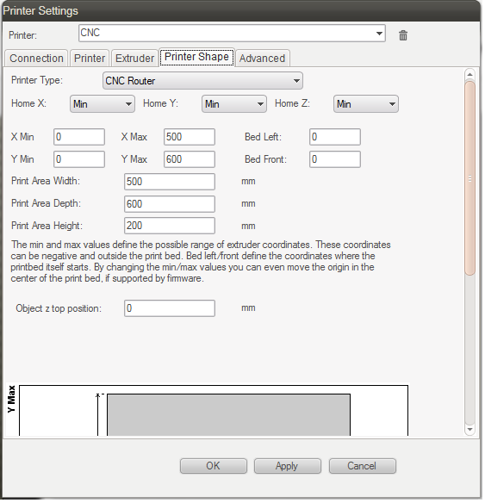This screenshot has height=503, width=485.
Task: Switch to the Connection tab
Action: [36, 59]
